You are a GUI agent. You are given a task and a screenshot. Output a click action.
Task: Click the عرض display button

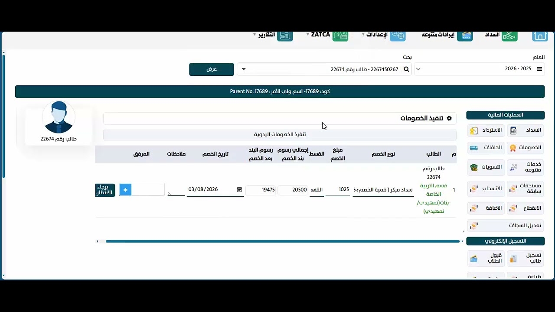[211, 69]
